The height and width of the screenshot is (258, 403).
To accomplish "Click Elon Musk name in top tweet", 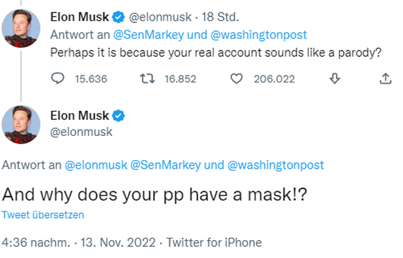I will (80, 17).
